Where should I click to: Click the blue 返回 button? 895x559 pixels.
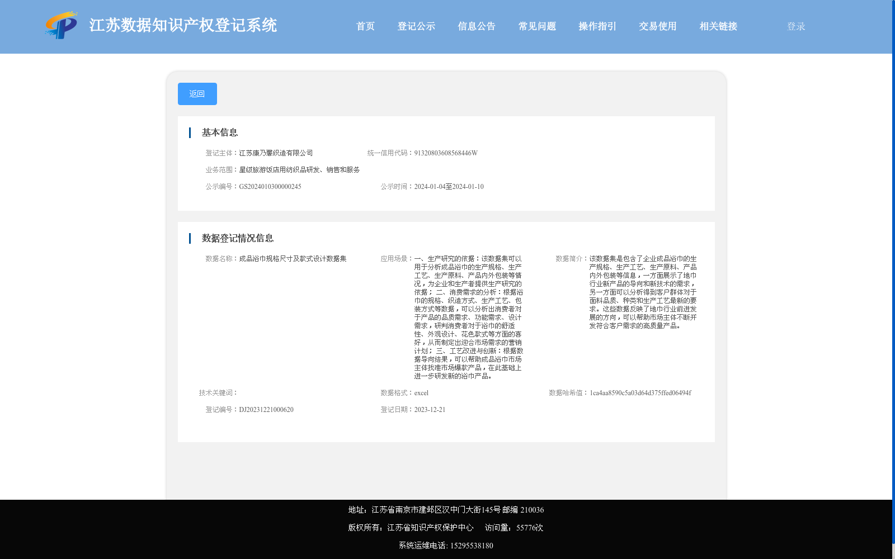point(197,94)
